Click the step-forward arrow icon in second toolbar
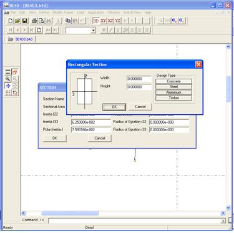Viewport: 234px width, 233px height. 24,30
